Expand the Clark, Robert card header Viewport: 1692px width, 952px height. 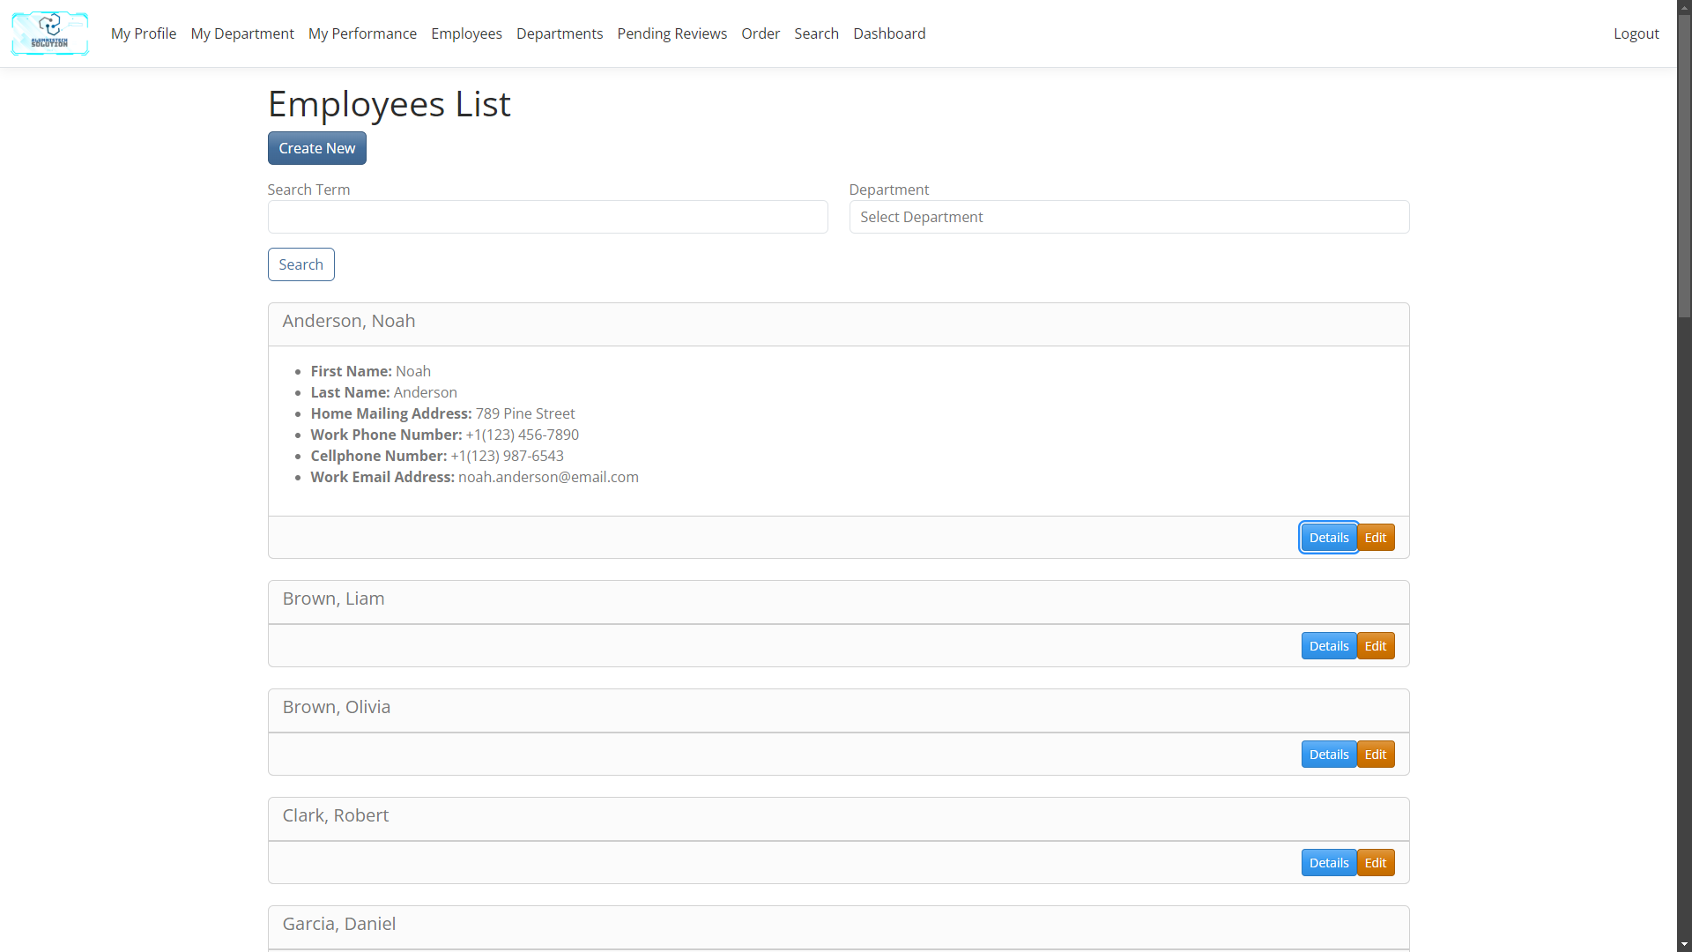point(335,816)
